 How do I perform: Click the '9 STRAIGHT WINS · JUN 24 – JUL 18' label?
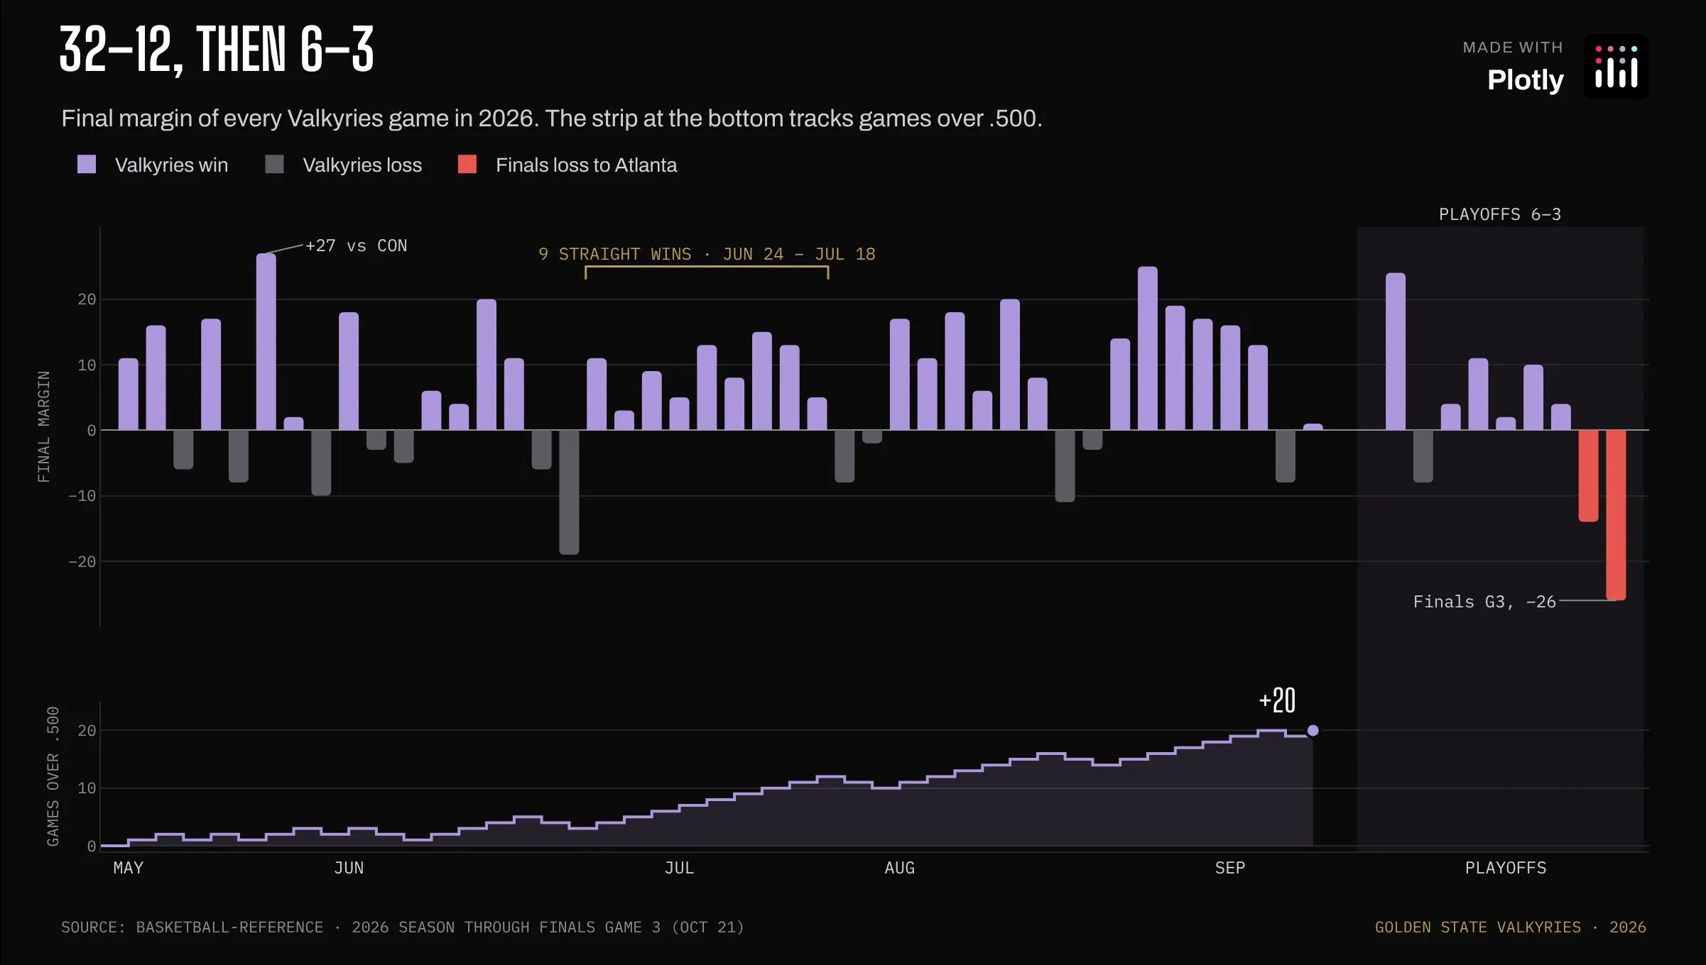[x=707, y=254]
